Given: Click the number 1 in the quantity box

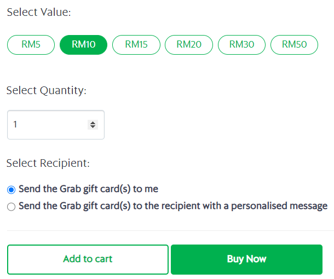Looking at the screenshot, I should [x=15, y=125].
